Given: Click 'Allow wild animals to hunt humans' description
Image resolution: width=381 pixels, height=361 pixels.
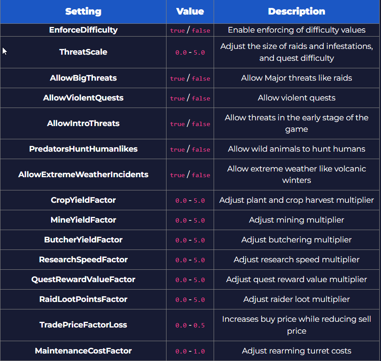Looking at the screenshot, I should tap(296, 149).
